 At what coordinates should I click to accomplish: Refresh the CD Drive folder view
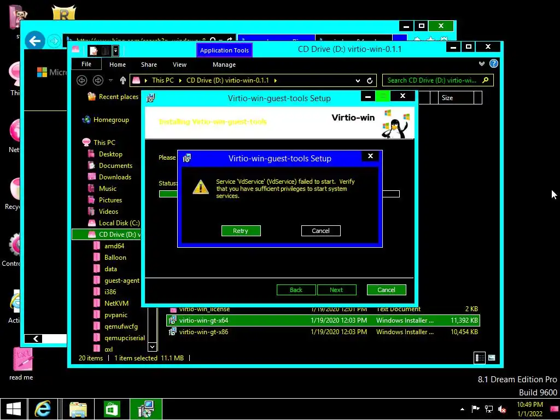(x=370, y=81)
